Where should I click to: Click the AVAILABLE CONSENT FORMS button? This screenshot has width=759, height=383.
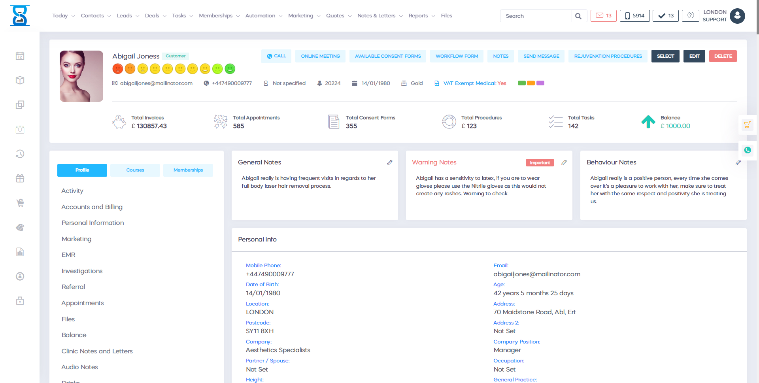pos(387,56)
